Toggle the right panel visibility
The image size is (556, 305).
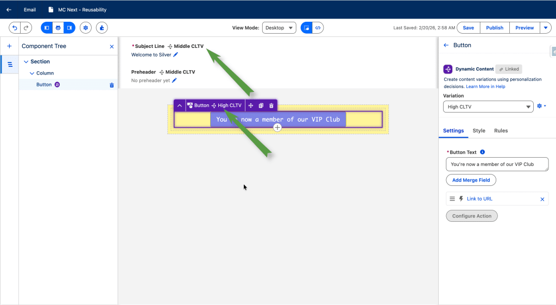(x=69, y=28)
